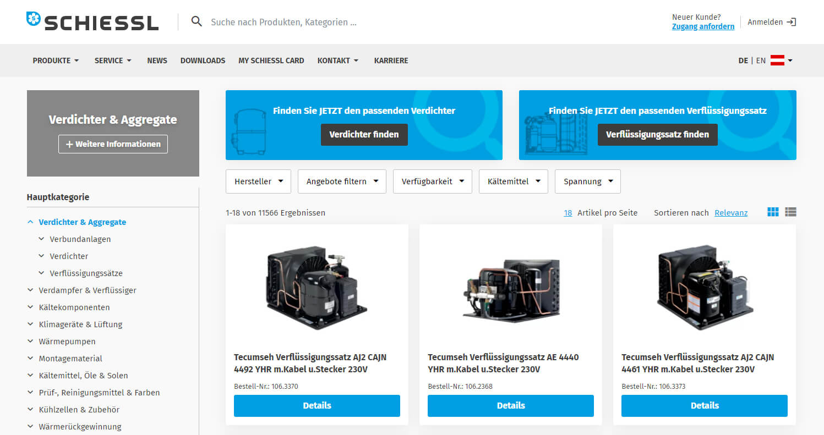The height and width of the screenshot is (435, 824).
Task: Open the PRODUKTE menu
Action: 56,60
